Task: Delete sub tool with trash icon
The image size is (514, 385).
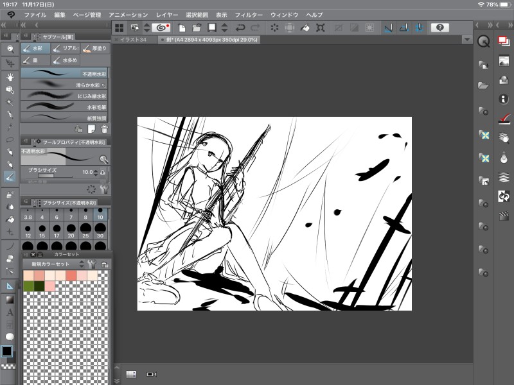Action: click(103, 129)
